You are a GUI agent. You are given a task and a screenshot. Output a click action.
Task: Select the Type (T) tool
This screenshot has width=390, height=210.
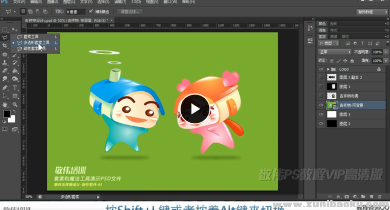15,87
